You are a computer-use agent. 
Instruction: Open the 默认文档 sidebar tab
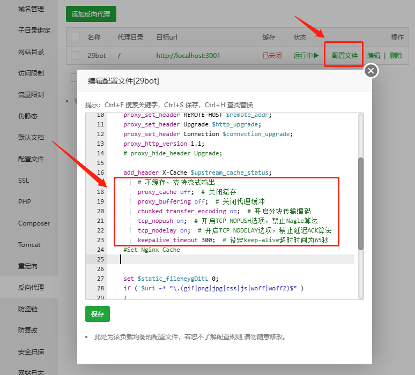tap(31, 138)
